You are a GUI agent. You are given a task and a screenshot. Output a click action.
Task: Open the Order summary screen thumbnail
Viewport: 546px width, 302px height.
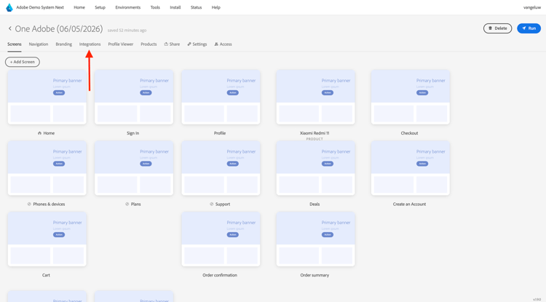click(x=315, y=239)
